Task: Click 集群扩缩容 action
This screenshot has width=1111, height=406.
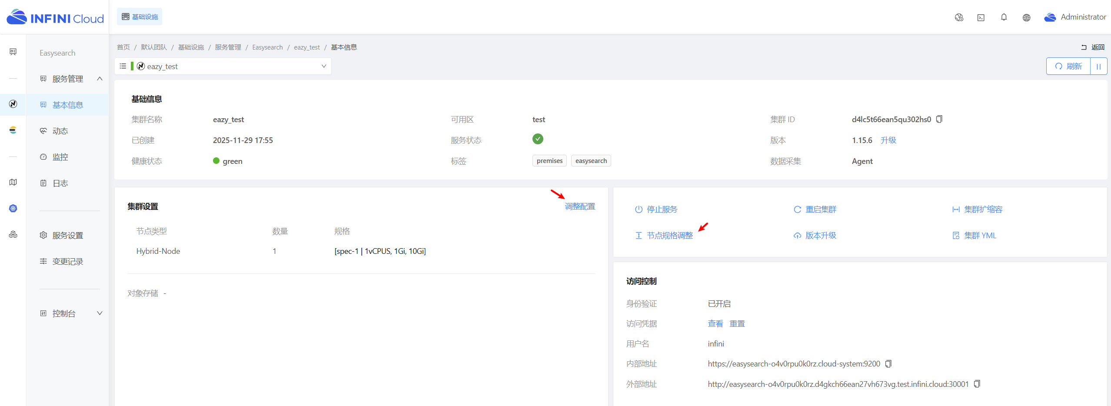Action: point(978,210)
